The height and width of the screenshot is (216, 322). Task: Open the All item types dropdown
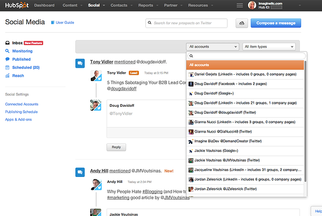(x=269, y=46)
